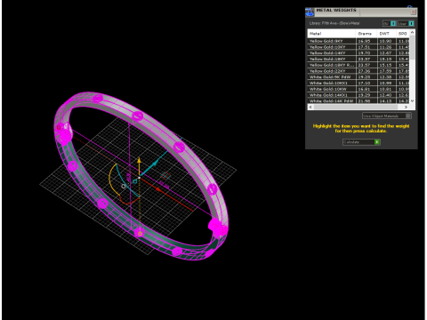427x320 pixels.
Task: Toggle the Use Object Materials checkbox
Action: point(408,116)
